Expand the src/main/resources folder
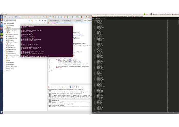 tap(5, 49)
